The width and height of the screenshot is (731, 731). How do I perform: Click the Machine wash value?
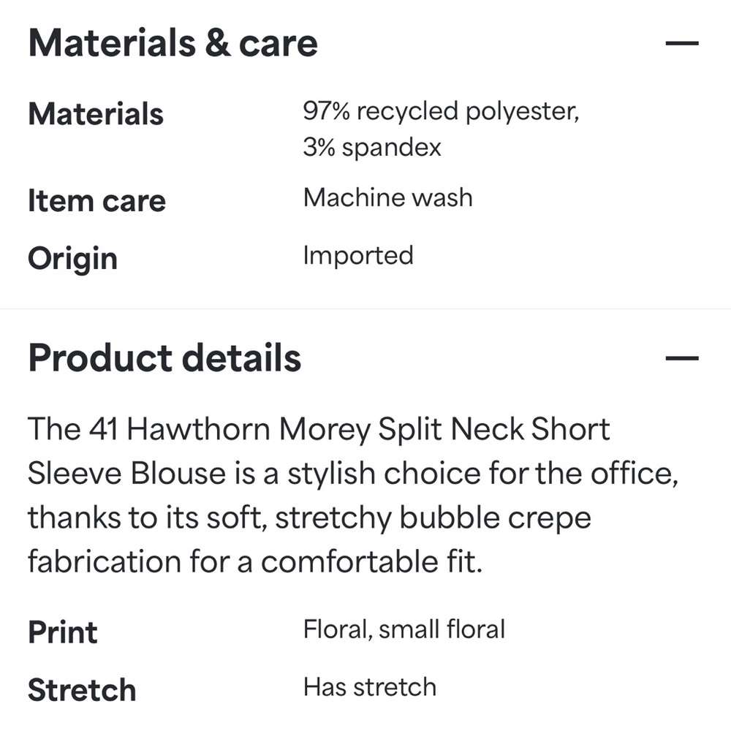388,197
